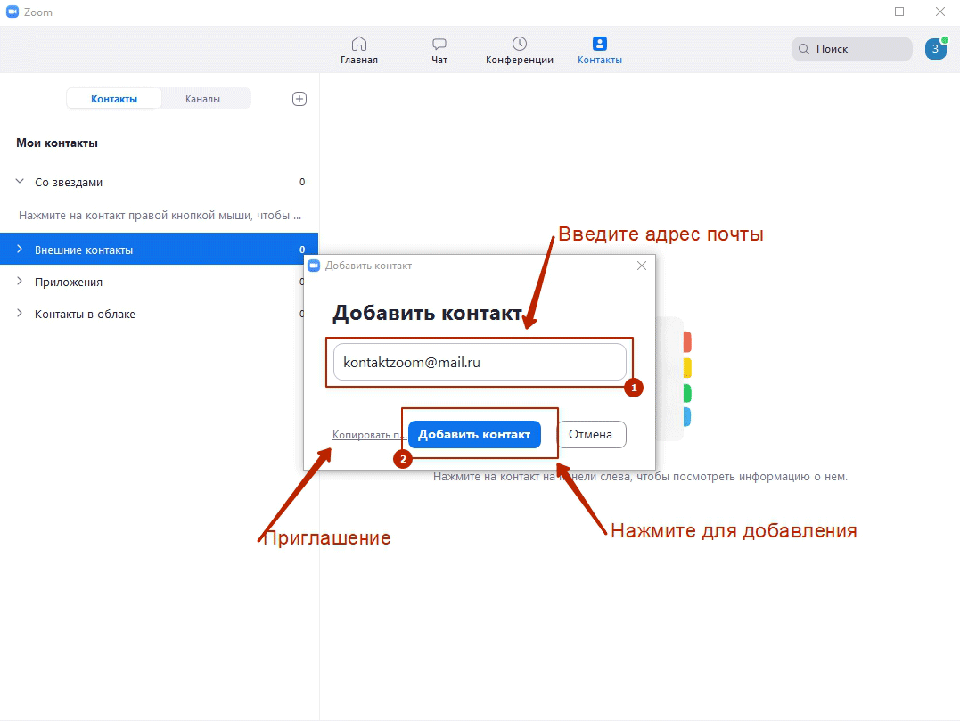The image size is (960, 721).
Task: Click the email address input field in dialog
Action: point(480,362)
